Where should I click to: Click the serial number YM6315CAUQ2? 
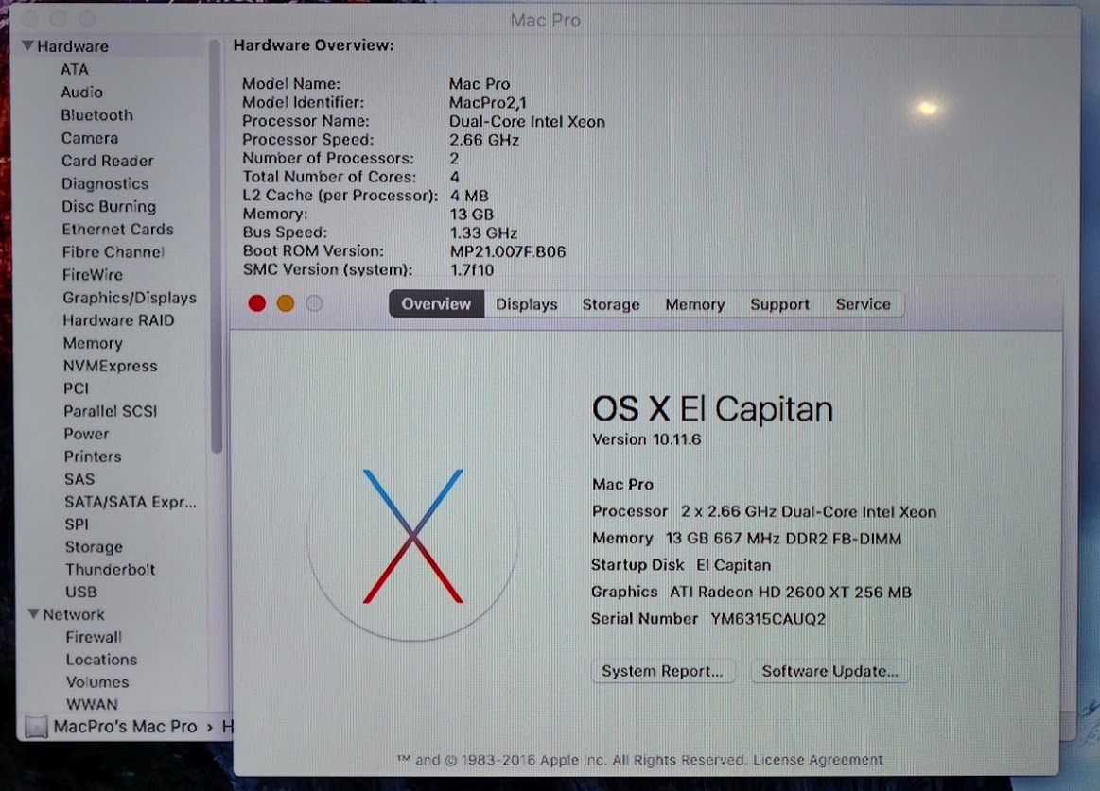[767, 619]
